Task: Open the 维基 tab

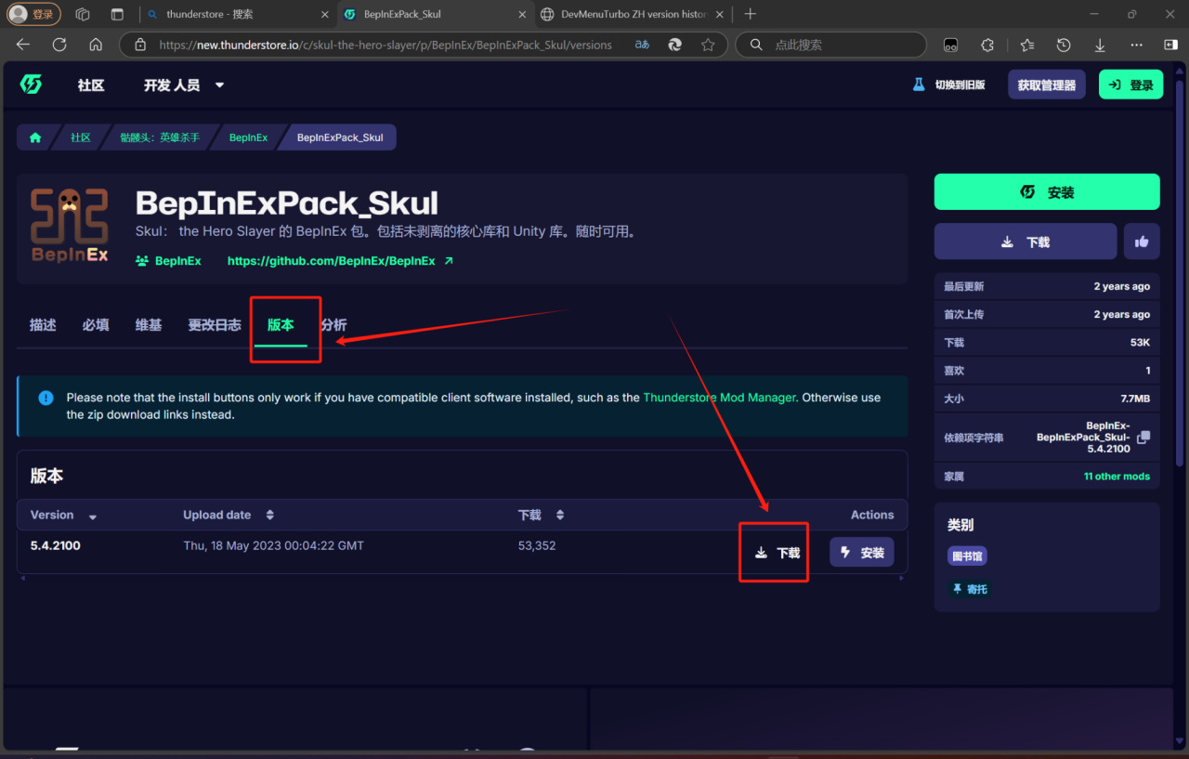Action: [149, 324]
